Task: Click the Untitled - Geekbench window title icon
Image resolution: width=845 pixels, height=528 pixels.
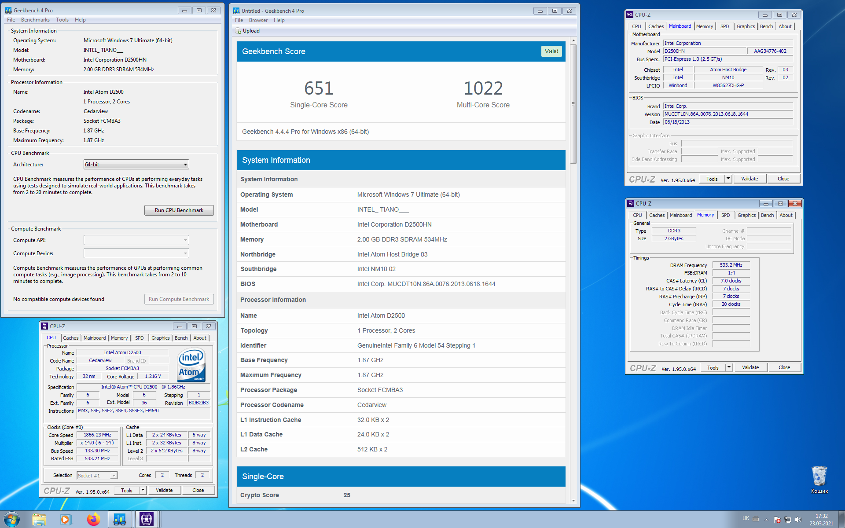Action: tap(236, 11)
